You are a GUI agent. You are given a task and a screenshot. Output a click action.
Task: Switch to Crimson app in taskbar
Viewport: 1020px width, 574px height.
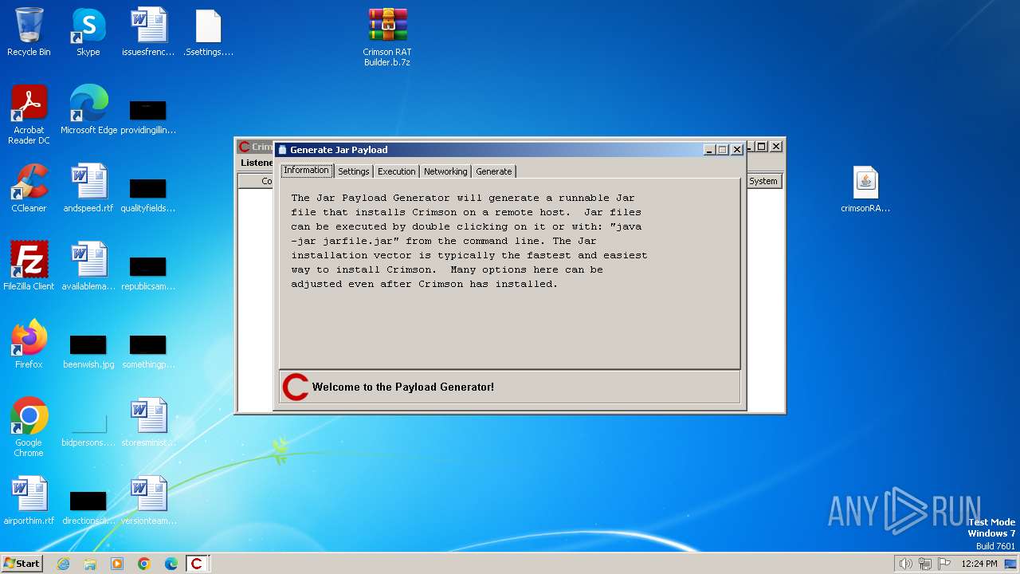(x=198, y=564)
